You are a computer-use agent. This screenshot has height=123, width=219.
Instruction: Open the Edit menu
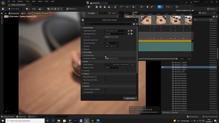14,1
